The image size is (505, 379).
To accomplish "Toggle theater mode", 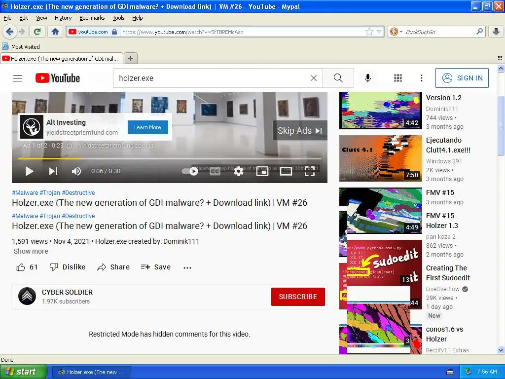I will 286,171.
